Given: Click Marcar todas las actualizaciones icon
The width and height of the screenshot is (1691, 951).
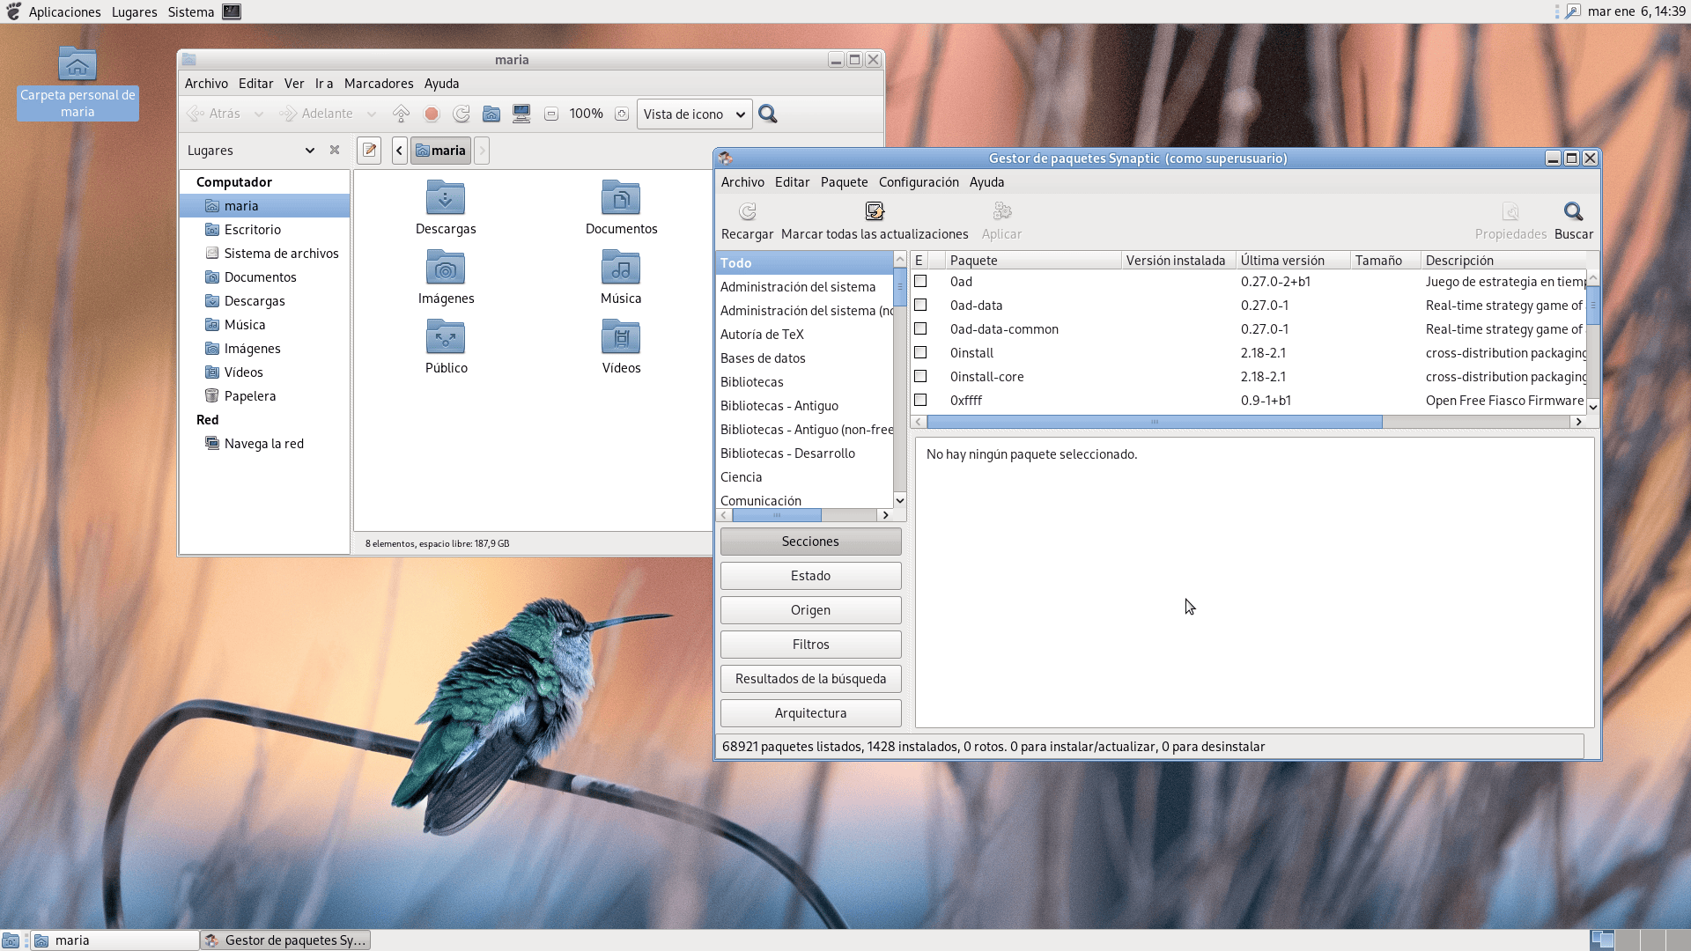Looking at the screenshot, I should tap(874, 212).
